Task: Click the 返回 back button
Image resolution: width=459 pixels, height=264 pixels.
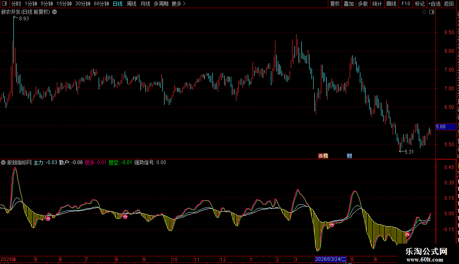Action: [449, 4]
